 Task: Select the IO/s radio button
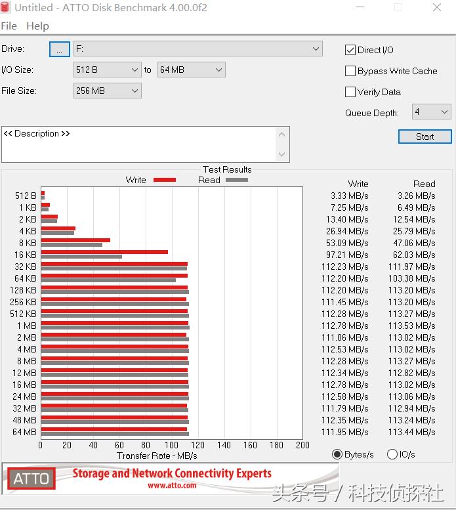[x=392, y=454]
